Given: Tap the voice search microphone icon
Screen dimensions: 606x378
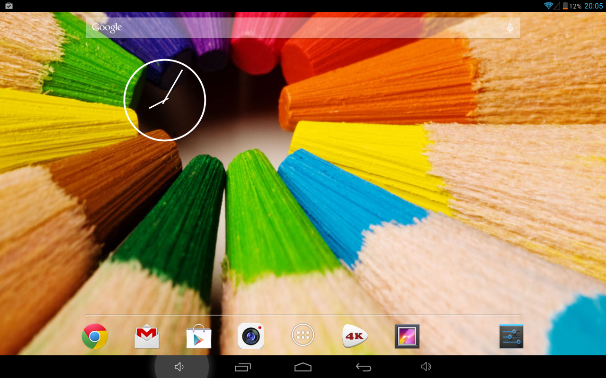Looking at the screenshot, I should click(509, 28).
